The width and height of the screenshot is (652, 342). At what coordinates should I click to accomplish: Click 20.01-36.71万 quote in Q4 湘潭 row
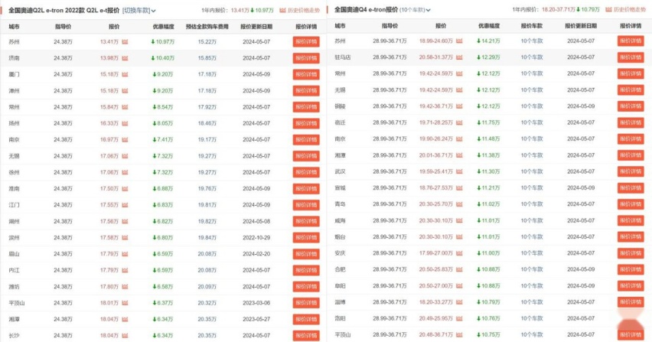pyautogui.click(x=435, y=155)
